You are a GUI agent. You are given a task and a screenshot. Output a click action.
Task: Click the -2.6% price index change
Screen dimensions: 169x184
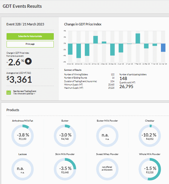coord(15,62)
